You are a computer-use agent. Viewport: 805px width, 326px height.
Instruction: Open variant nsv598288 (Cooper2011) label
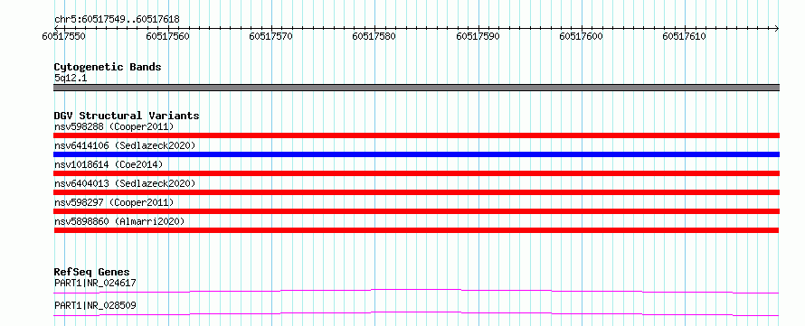tap(114, 126)
